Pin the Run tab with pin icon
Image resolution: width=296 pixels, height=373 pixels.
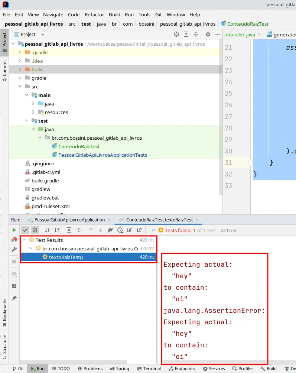[x=14, y=298]
